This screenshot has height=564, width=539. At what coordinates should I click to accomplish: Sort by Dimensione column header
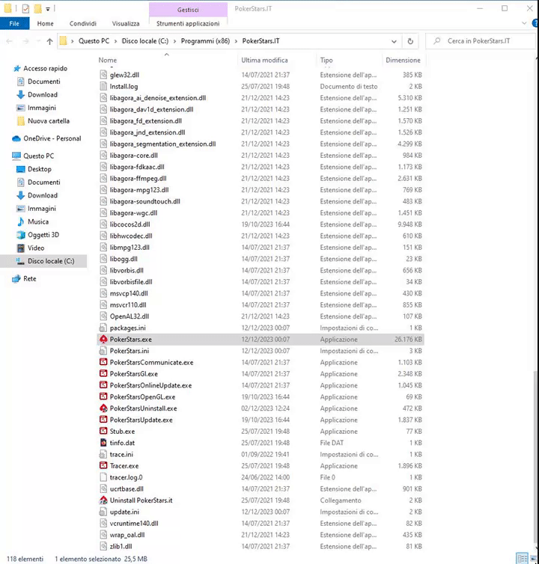pos(403,60)
